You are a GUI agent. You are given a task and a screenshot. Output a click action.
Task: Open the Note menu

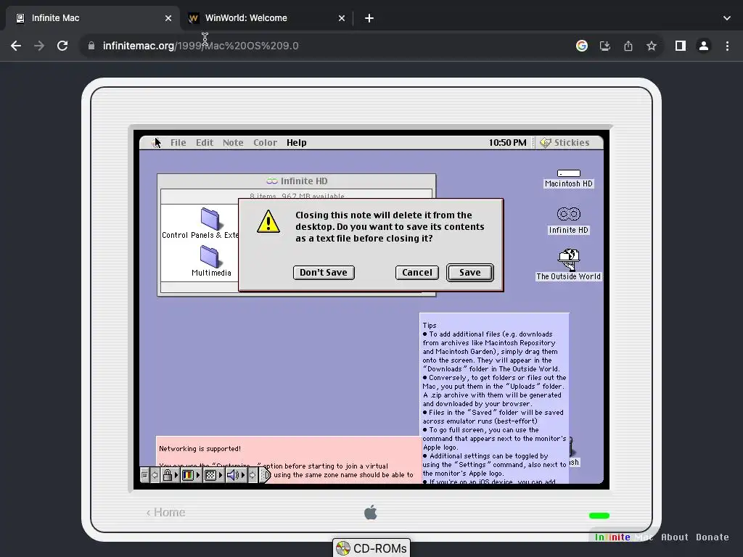coord(233,143)
